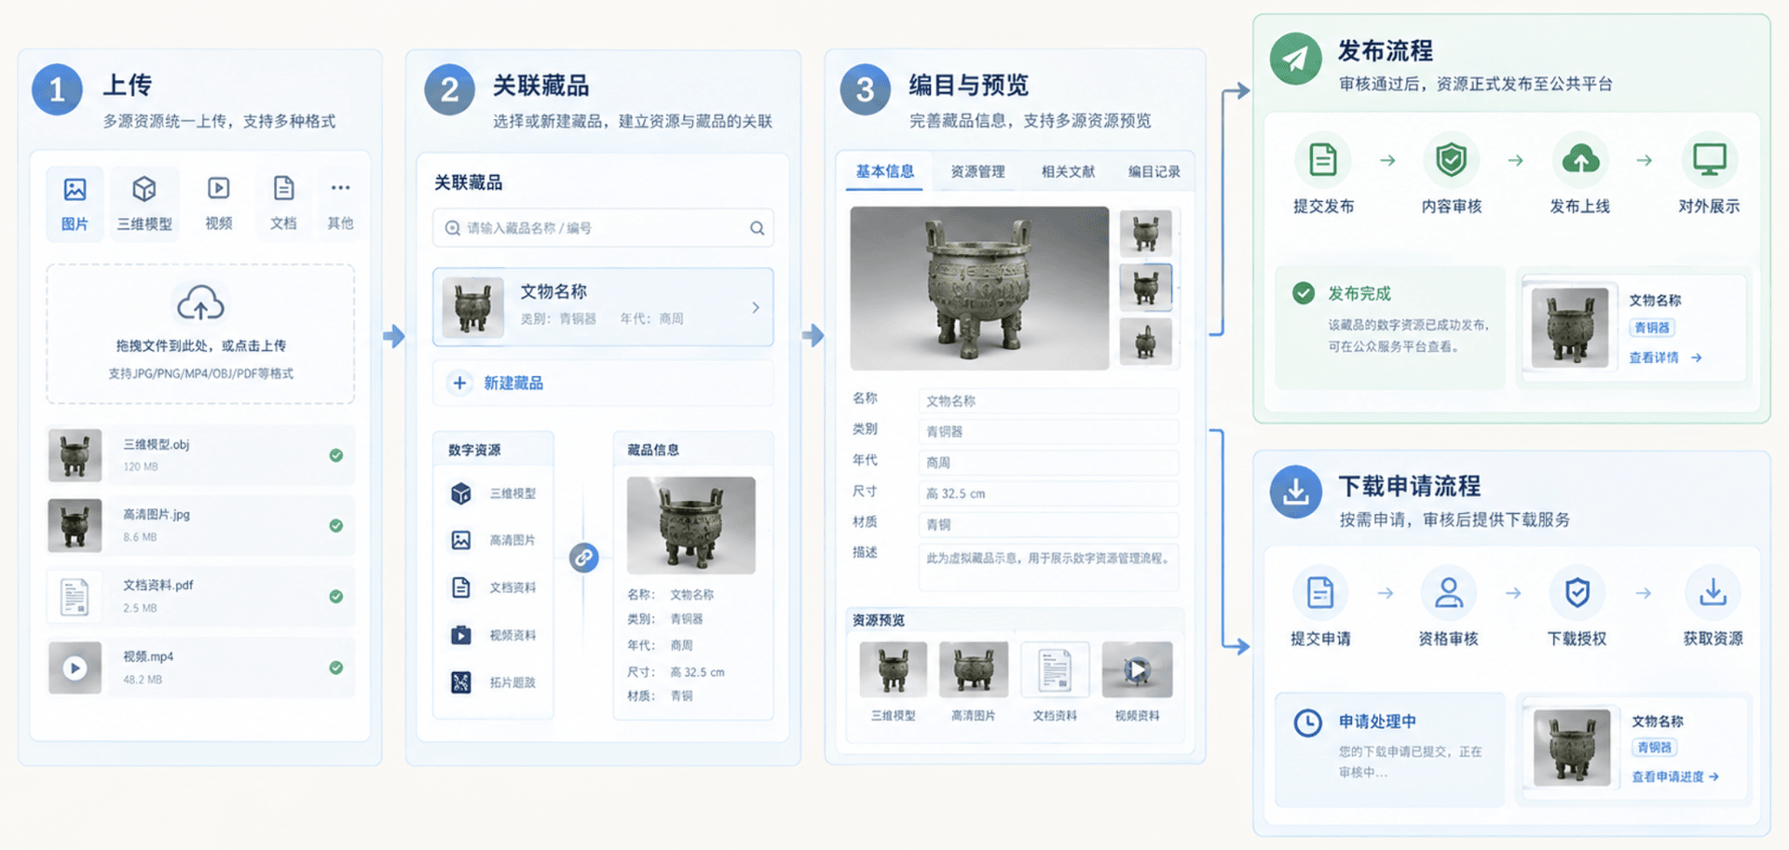Screen dimensions: 1789x850
Task: Click the search magnifier in 关联藏品 field
Action: pyautogui.click(x=757, y=228)
